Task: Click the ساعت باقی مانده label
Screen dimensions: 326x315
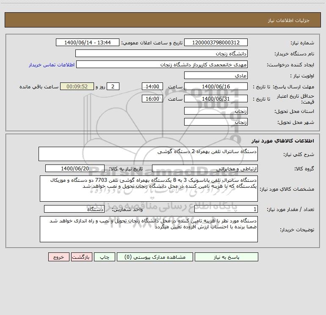Action: tap(39, 87)
